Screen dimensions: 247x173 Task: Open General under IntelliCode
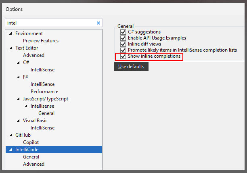point(31,157)
